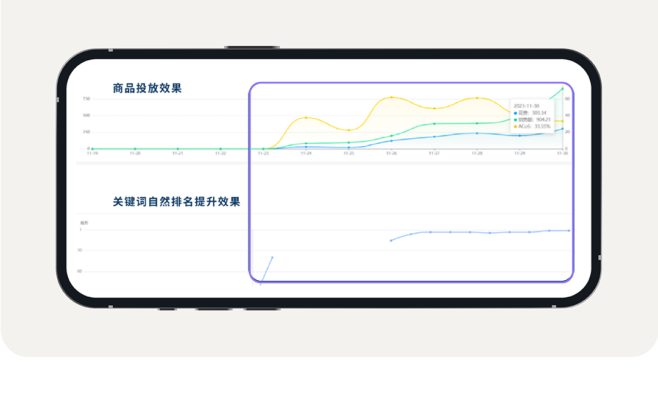
Task: Click the 500 left y-axis label
Action: coord(86,115)
